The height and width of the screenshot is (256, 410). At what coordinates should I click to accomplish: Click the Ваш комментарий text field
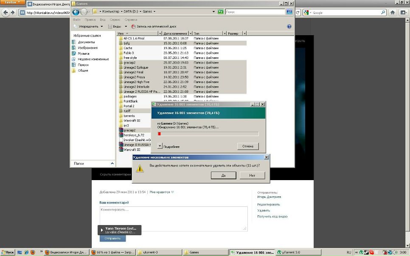(x=173, y=218)
